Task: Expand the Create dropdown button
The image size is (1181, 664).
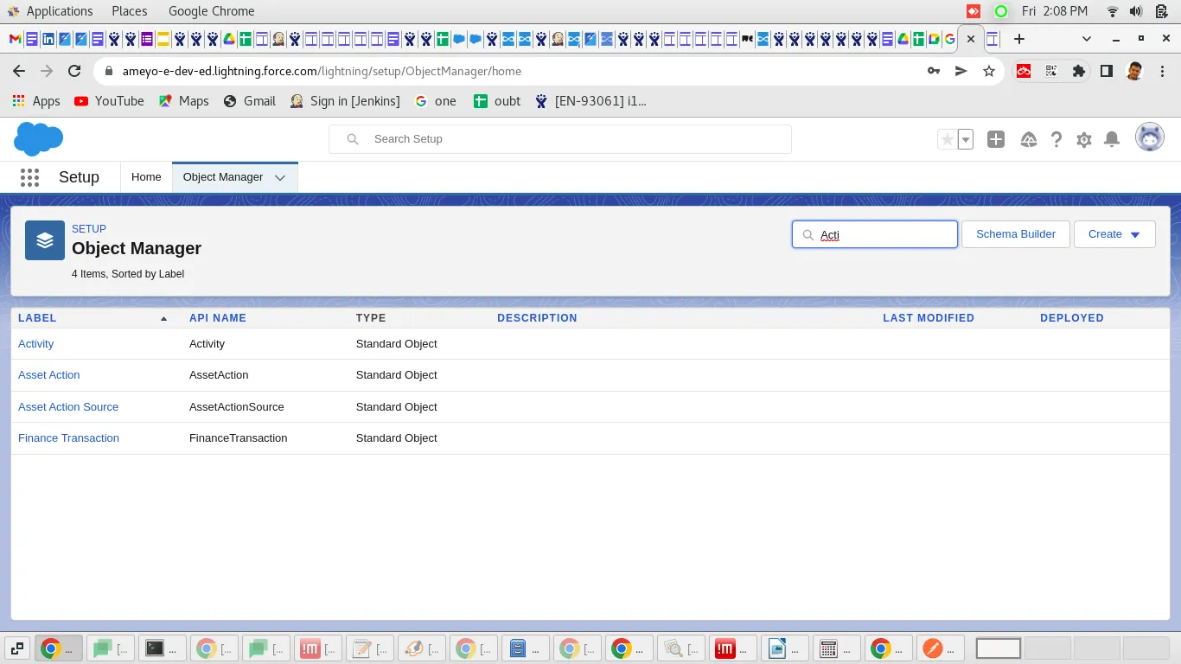Action: tap(1114, 234)
